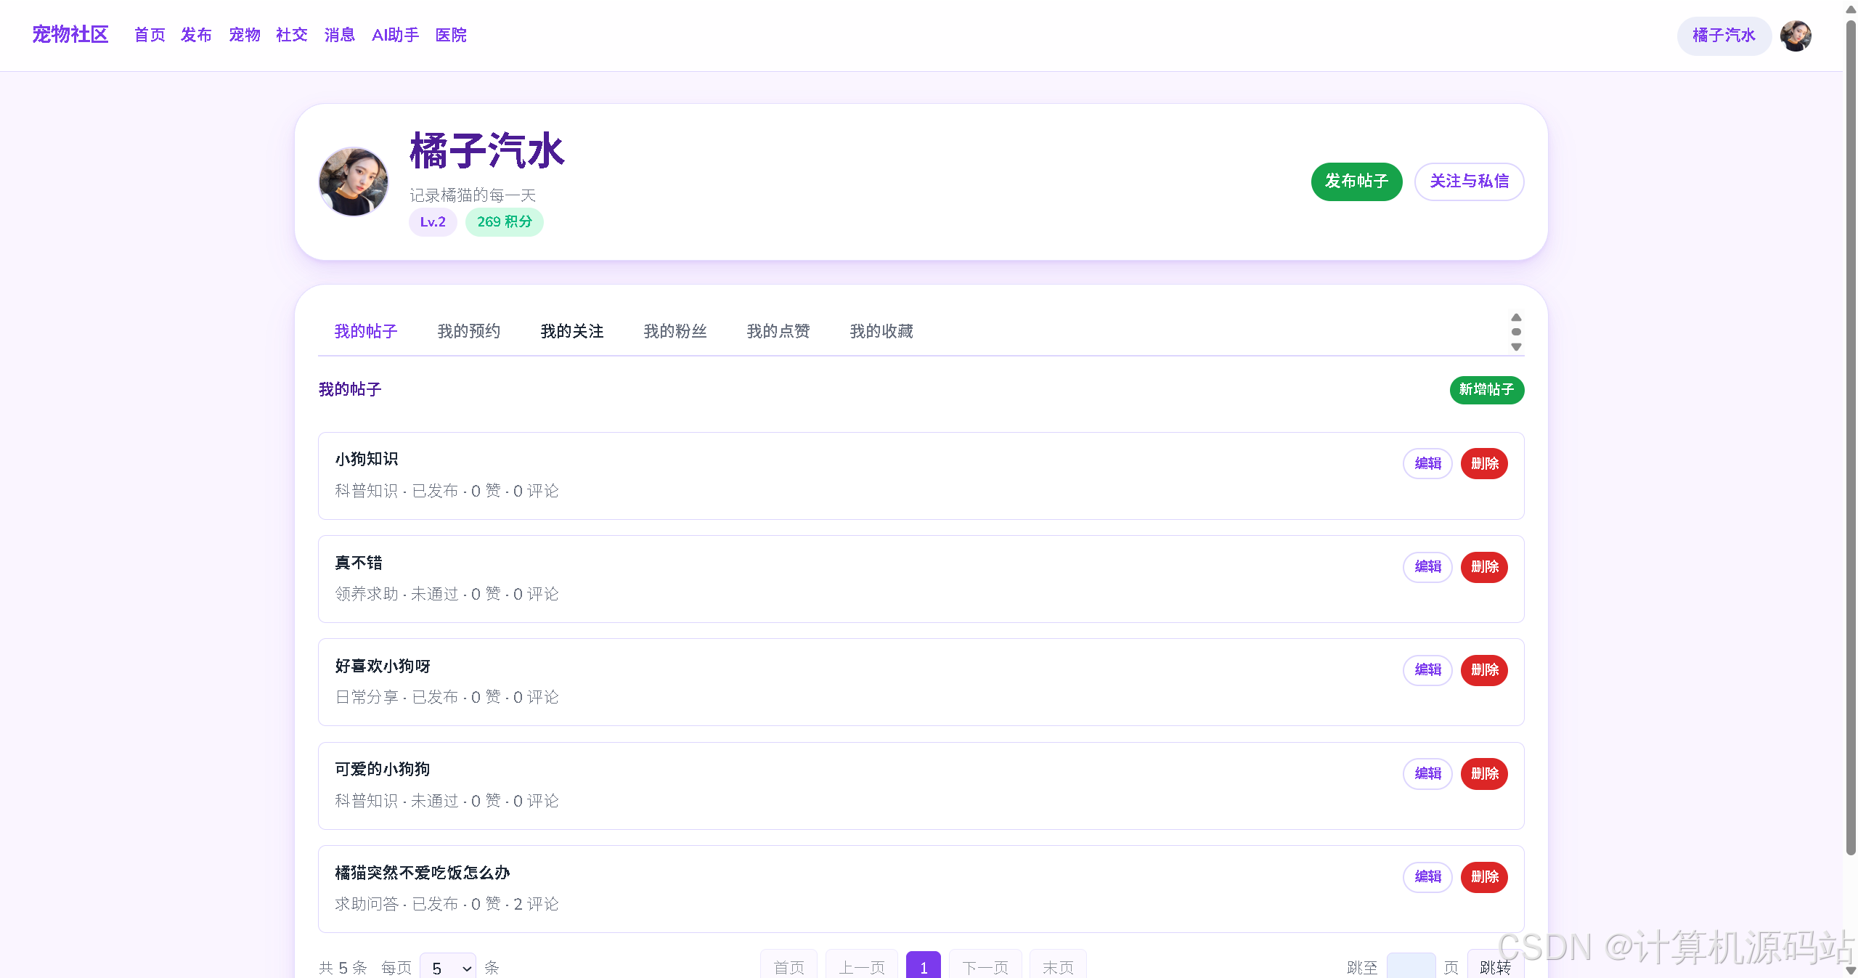Open the per-page count dropdown showing 5

pyautogui.click(x=448, y=968)
